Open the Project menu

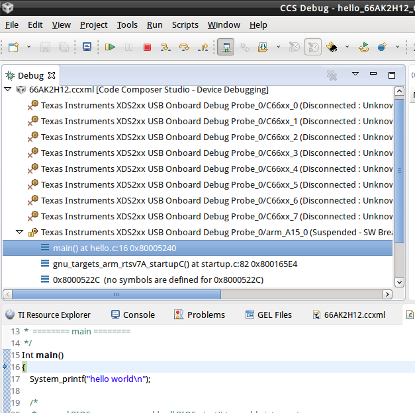94,25
